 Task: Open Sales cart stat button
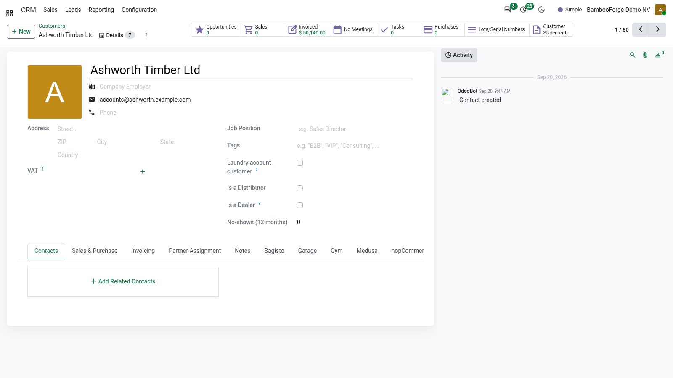pyautogui.click(x=263, y=29)
